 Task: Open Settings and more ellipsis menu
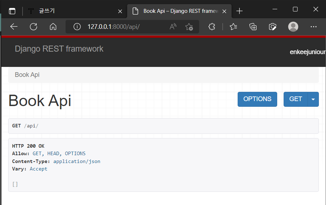[314, 27]
